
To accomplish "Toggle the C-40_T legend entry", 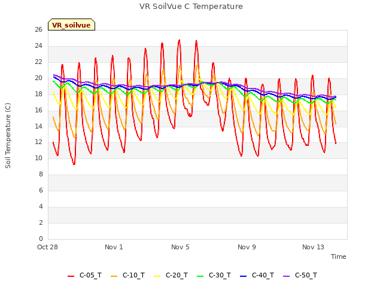I will point(257,275).
